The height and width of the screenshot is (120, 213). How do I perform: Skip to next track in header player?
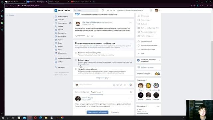coord(114,10)
